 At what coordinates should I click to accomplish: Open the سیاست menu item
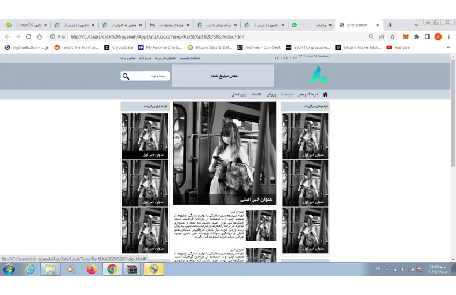click(287, 94)
